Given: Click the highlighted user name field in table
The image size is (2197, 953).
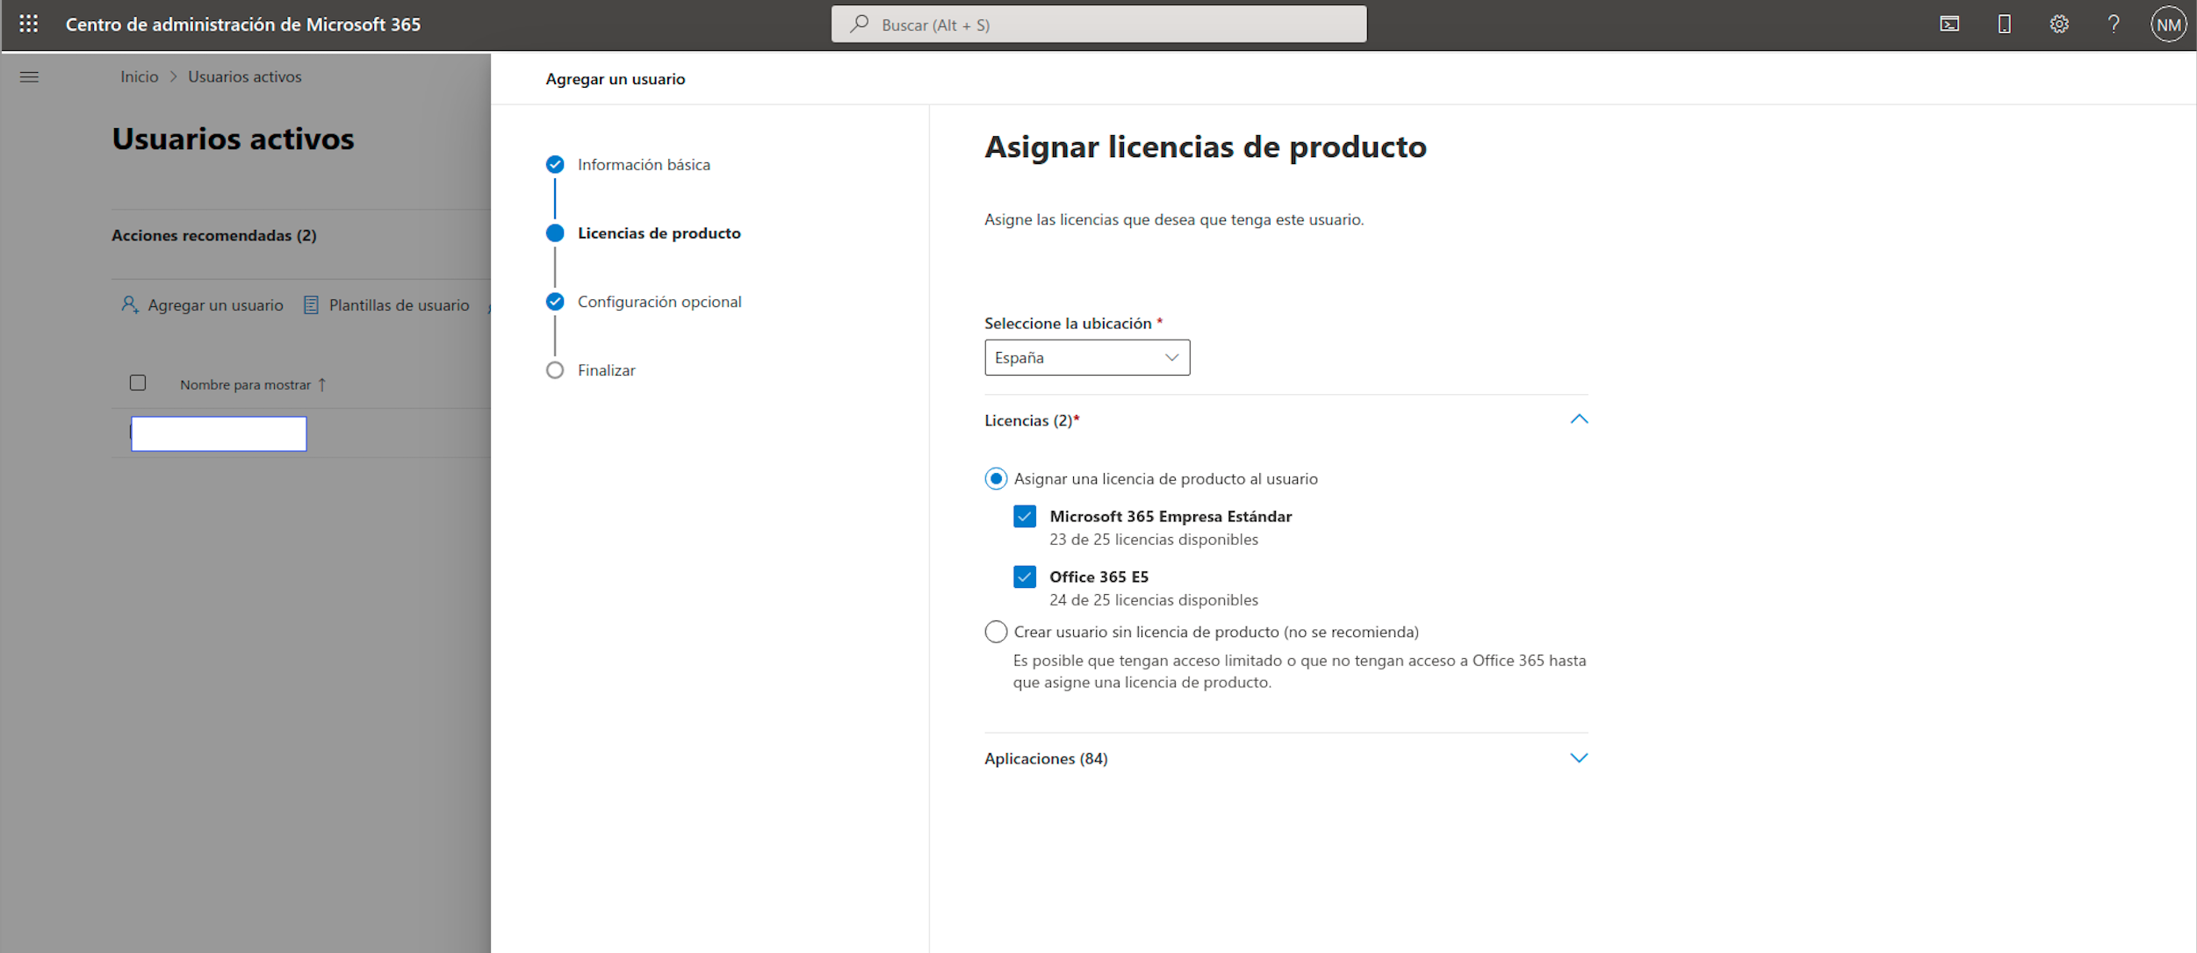Looking at the screenshot, I should 219,434.
